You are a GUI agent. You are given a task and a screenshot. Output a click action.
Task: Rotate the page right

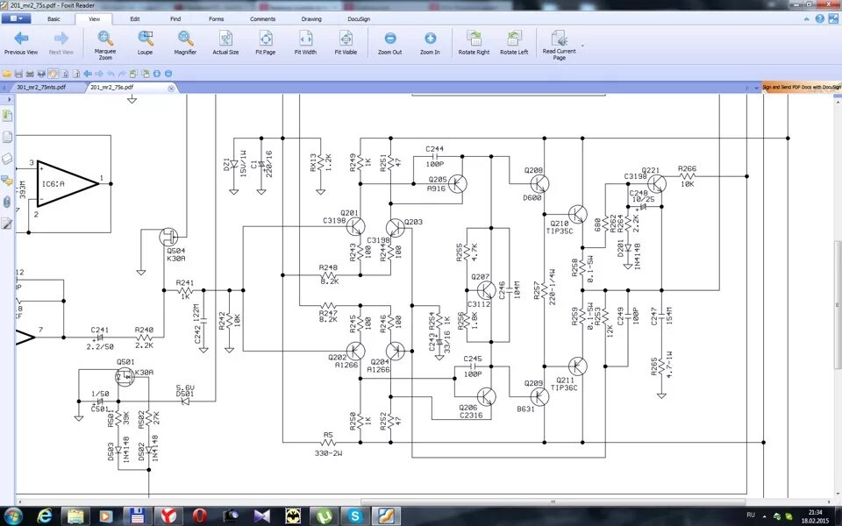[474, 43]
